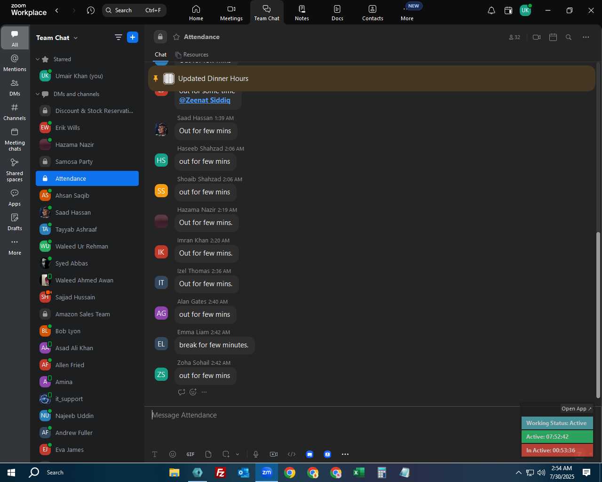Image resolution: width=602 pixels, height=482 pixels.
Task: Open the emoji picker in composer
Action: pyautogui.click(x=173, y=454)
